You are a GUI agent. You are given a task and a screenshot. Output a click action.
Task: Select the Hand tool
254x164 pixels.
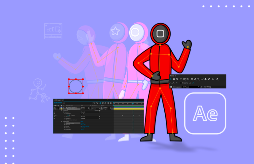pos(174,79)
